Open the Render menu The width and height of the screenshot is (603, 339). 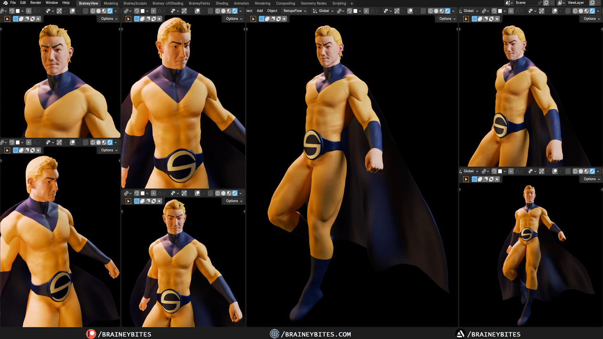36,3
